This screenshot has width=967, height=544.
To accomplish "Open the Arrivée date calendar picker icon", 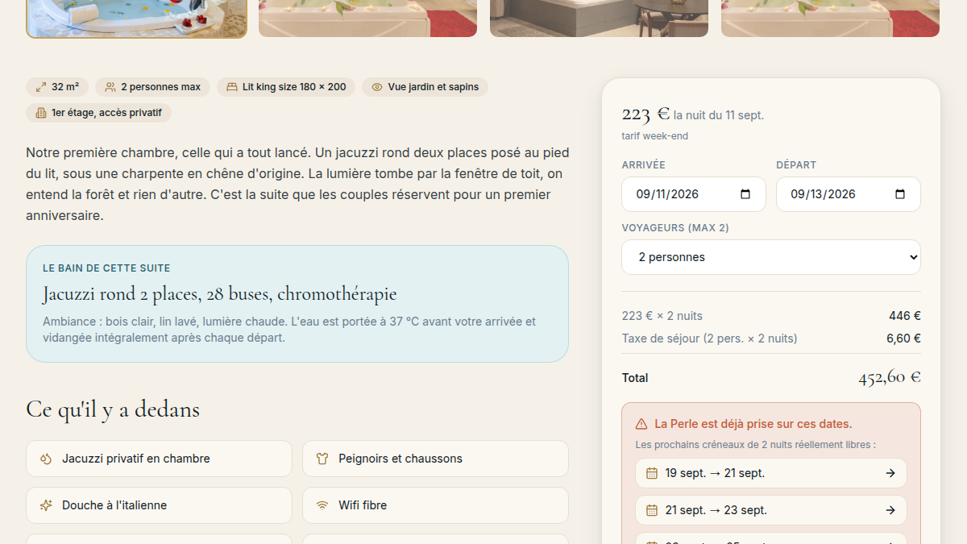I will coord(745,194).
